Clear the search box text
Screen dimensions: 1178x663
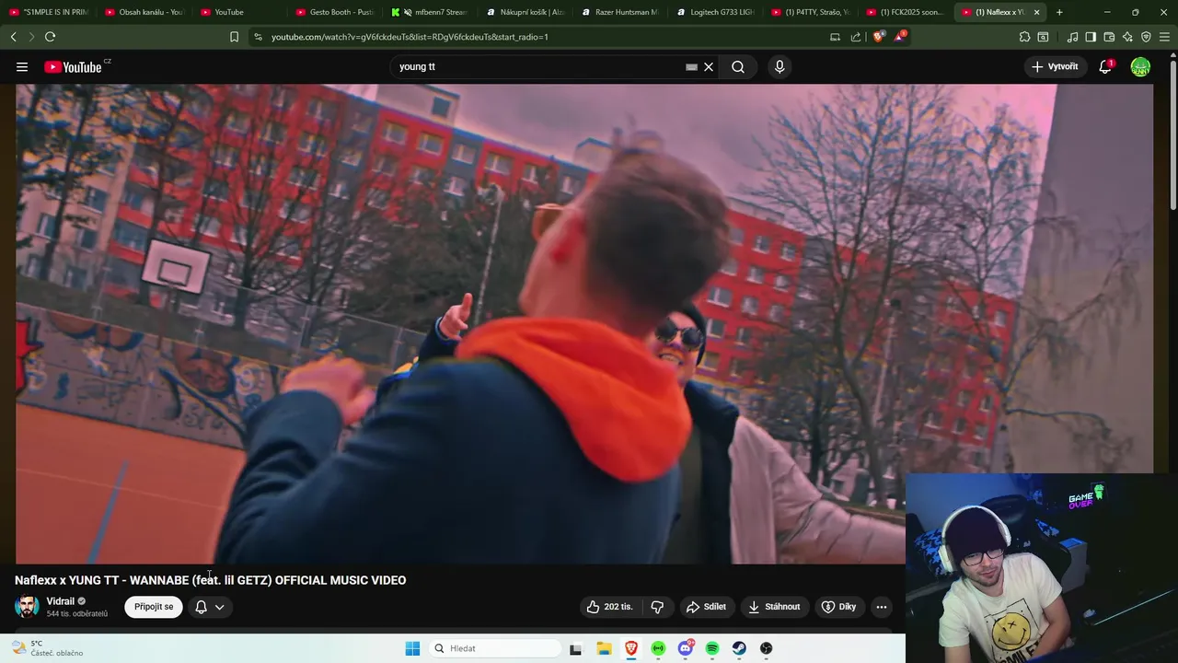(709, 66)
